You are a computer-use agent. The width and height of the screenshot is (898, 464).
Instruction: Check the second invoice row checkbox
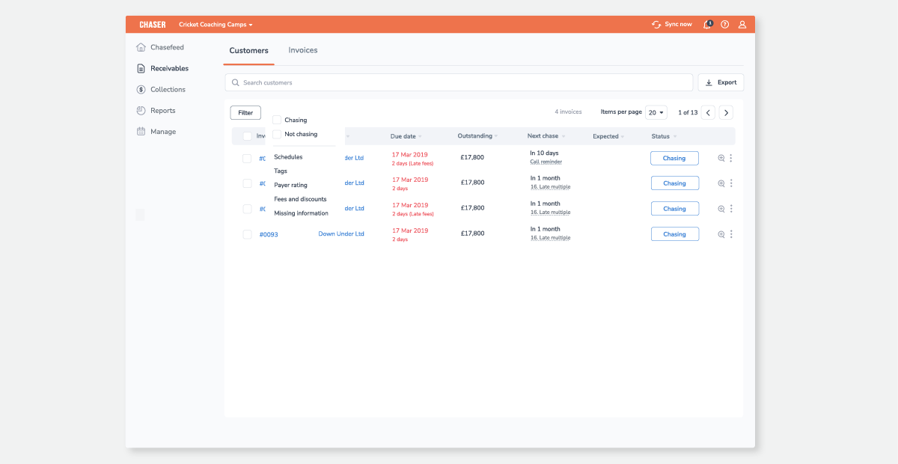click(x=247, y=183)
